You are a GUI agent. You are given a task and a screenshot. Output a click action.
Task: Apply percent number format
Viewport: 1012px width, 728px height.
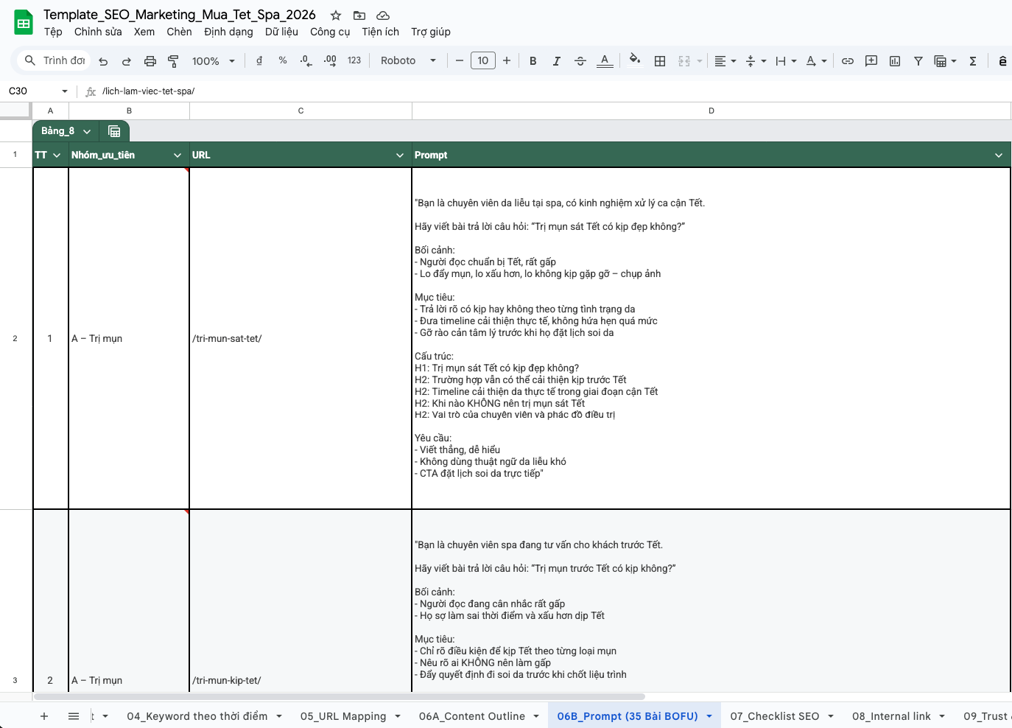click(x=283, y=61)
